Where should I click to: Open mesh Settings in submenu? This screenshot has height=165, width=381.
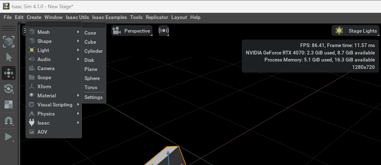click(x=94, y=97)
